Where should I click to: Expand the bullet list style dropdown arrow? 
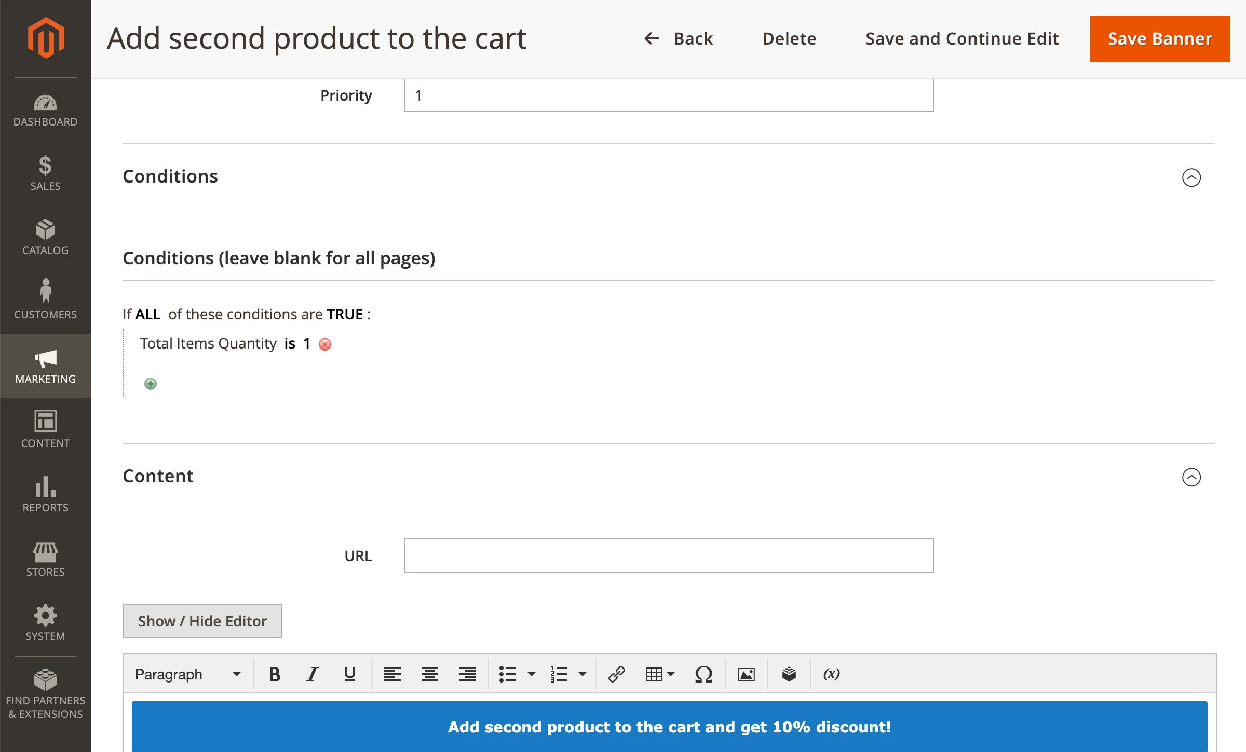tap(531, 674)
